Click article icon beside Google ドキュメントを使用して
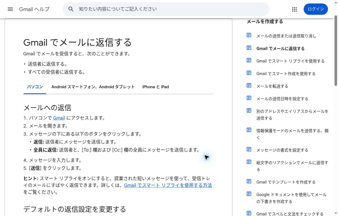 coord(249,194)
